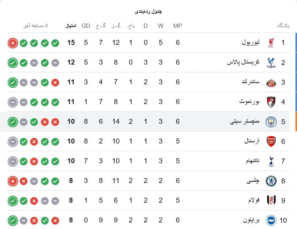Select the ۵ مسابقه آخر column header
297x229 pixels.
pos(35,26)
